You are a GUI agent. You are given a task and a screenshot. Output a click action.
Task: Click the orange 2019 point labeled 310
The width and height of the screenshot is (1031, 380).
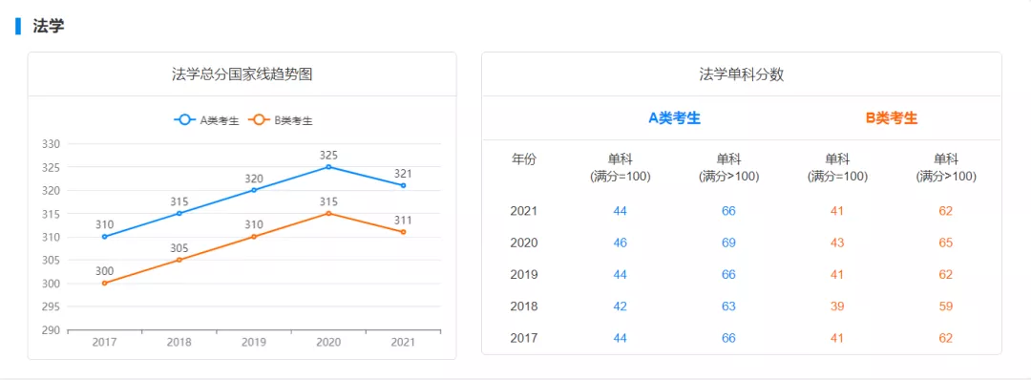point(254,237)
